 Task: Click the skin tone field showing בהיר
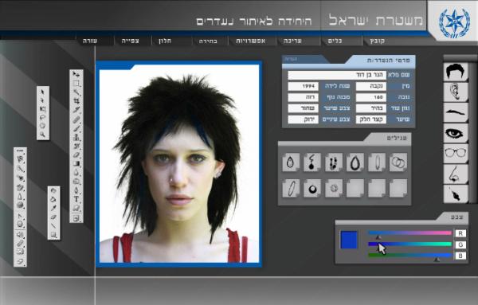tap(370, 108)
